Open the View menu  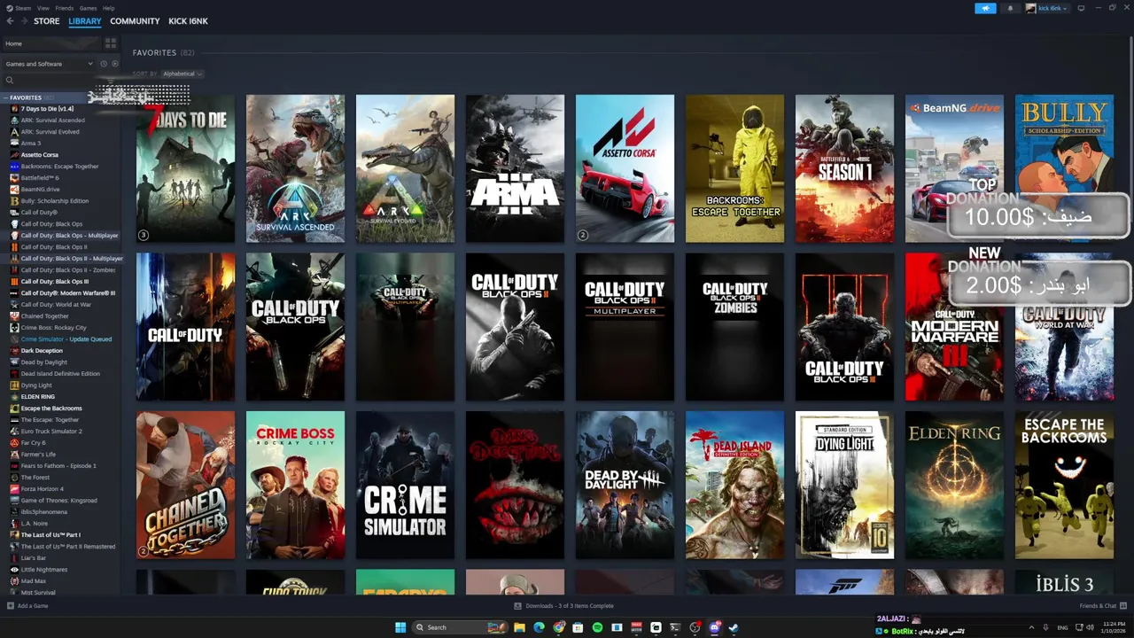point(43,8)
